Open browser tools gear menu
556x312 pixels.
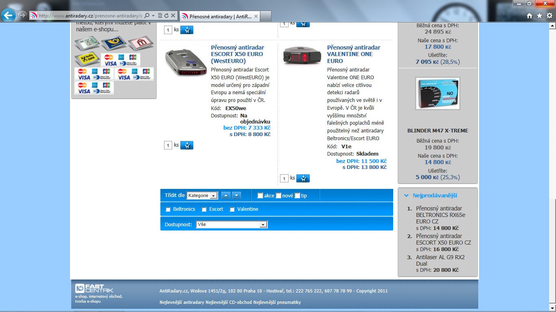549,15
